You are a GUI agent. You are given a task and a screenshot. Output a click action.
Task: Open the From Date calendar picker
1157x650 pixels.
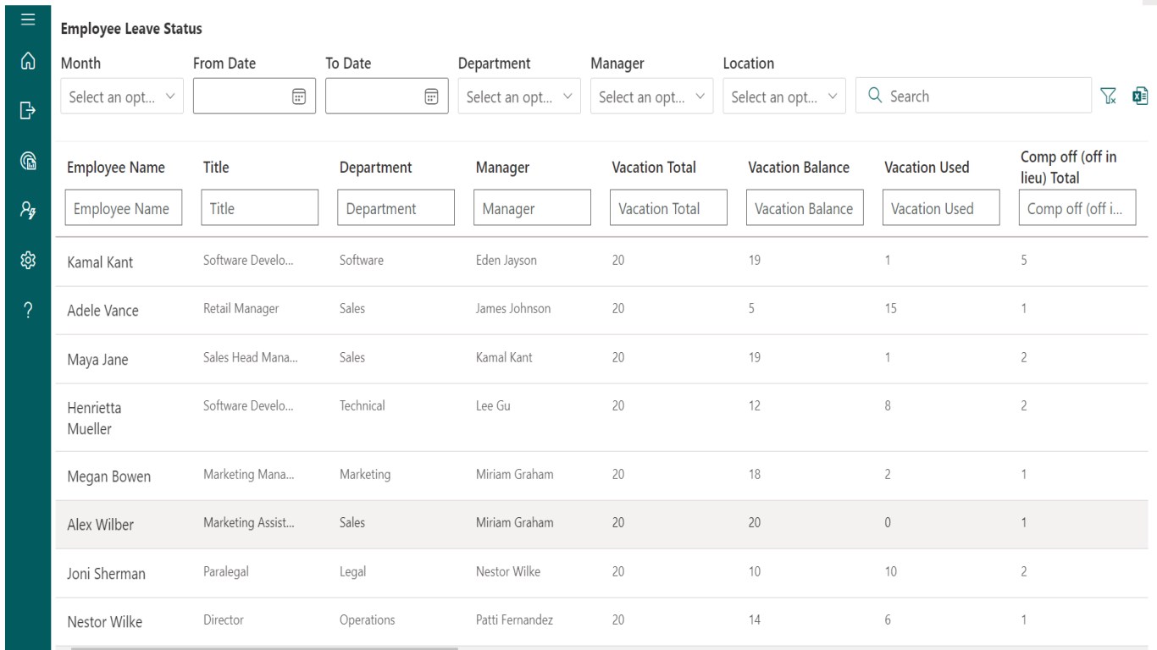coord(298,96)
